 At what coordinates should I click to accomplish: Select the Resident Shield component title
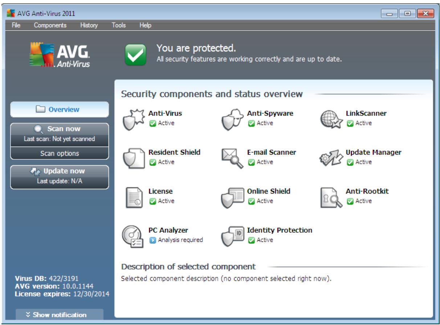[174, 152]
